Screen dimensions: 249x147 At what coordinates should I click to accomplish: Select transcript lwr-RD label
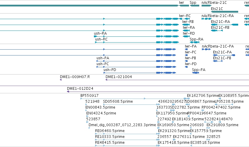pyautogui.click(x=189, y=33)
